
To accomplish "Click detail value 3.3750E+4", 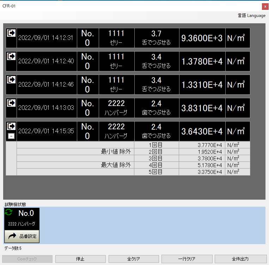I will tap(210, 172).
